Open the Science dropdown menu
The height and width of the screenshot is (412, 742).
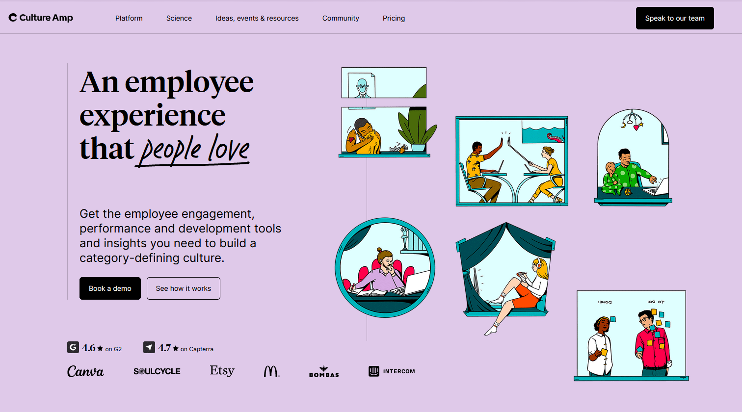[x=179, y=18]
